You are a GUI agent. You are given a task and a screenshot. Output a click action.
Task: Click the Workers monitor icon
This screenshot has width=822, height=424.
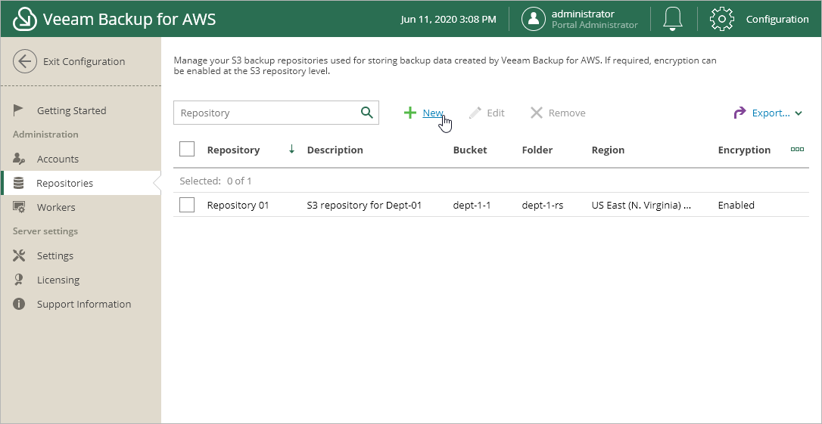tap(19, 207)
